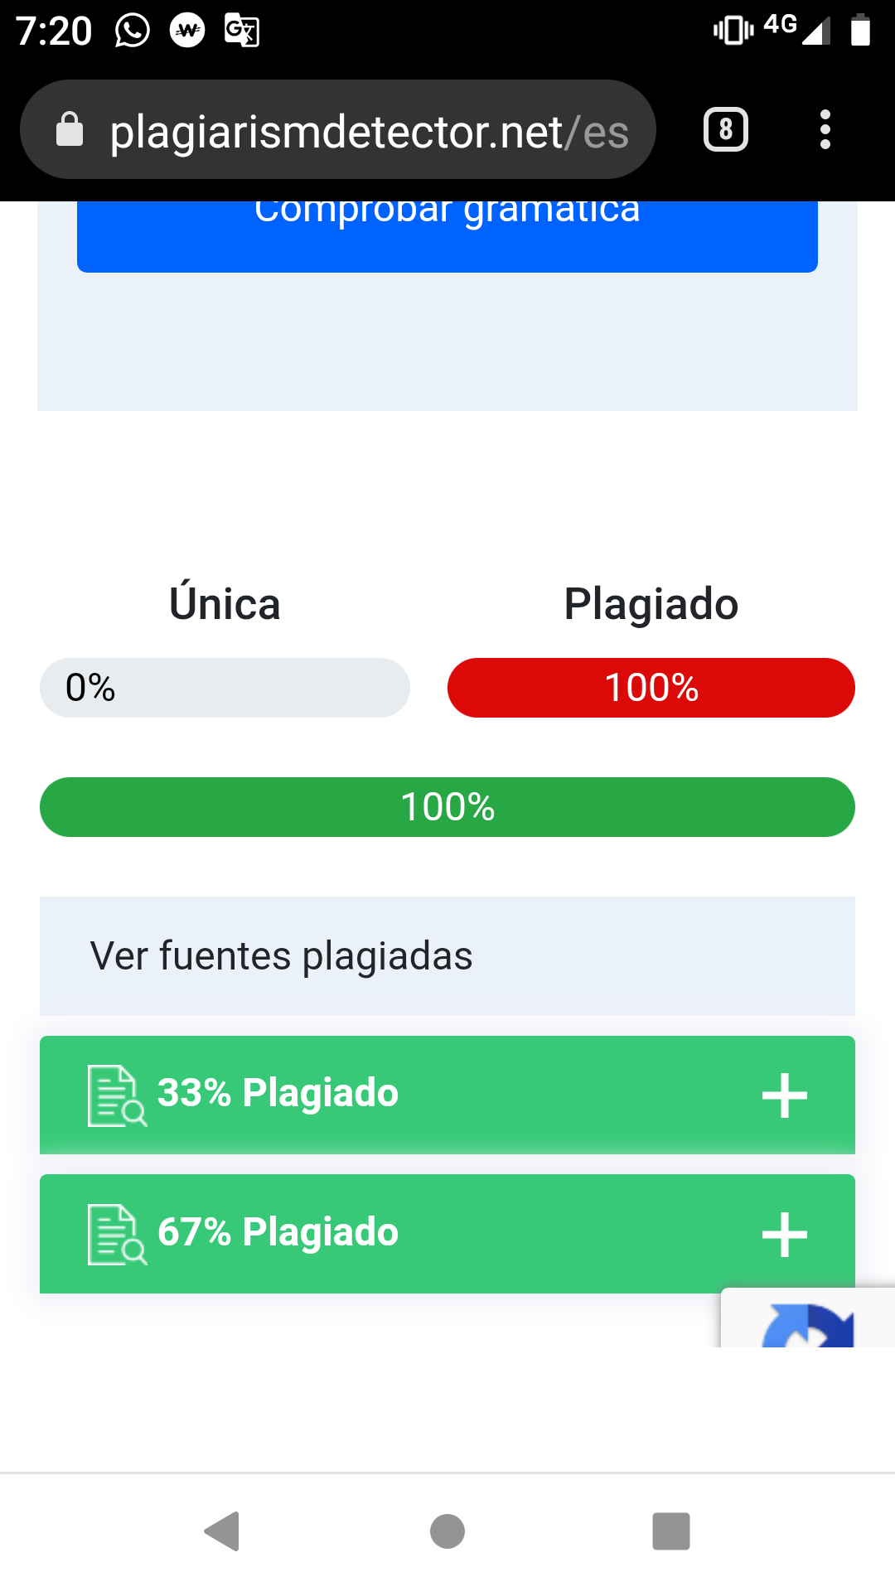The height and width of the screenshot is (1591, 895).
Task: Open the 33% Plagiado result row
Action: tap(447, 1095)
